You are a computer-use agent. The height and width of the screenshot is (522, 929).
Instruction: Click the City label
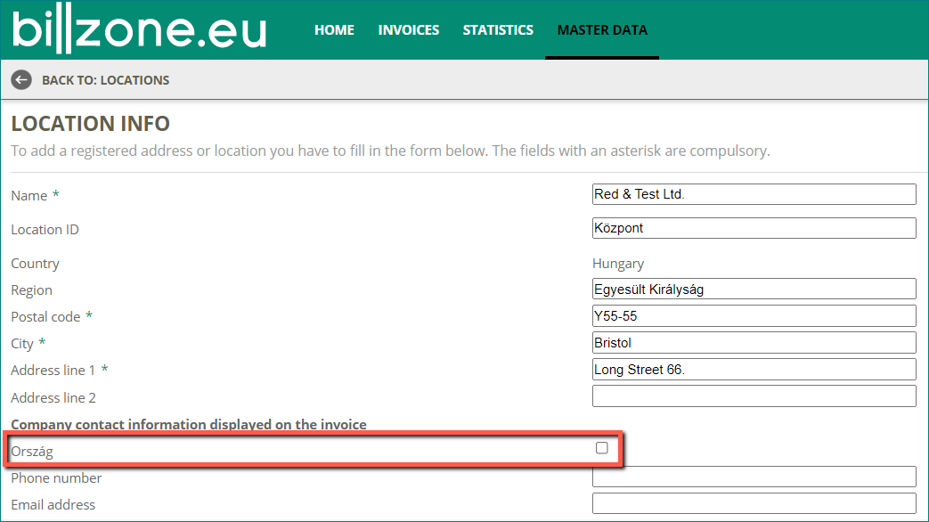tap(22, 344)
